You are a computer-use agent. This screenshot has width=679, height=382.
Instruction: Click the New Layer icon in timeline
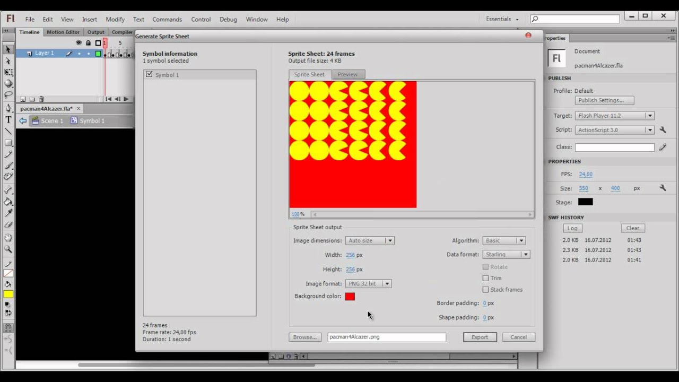23,99
